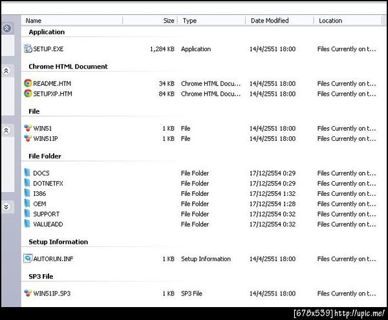The height and width of the screenshot is (320, 388).
Task: Expand the bottom sidebar panel with the down chevron
Action: point(6,207)
